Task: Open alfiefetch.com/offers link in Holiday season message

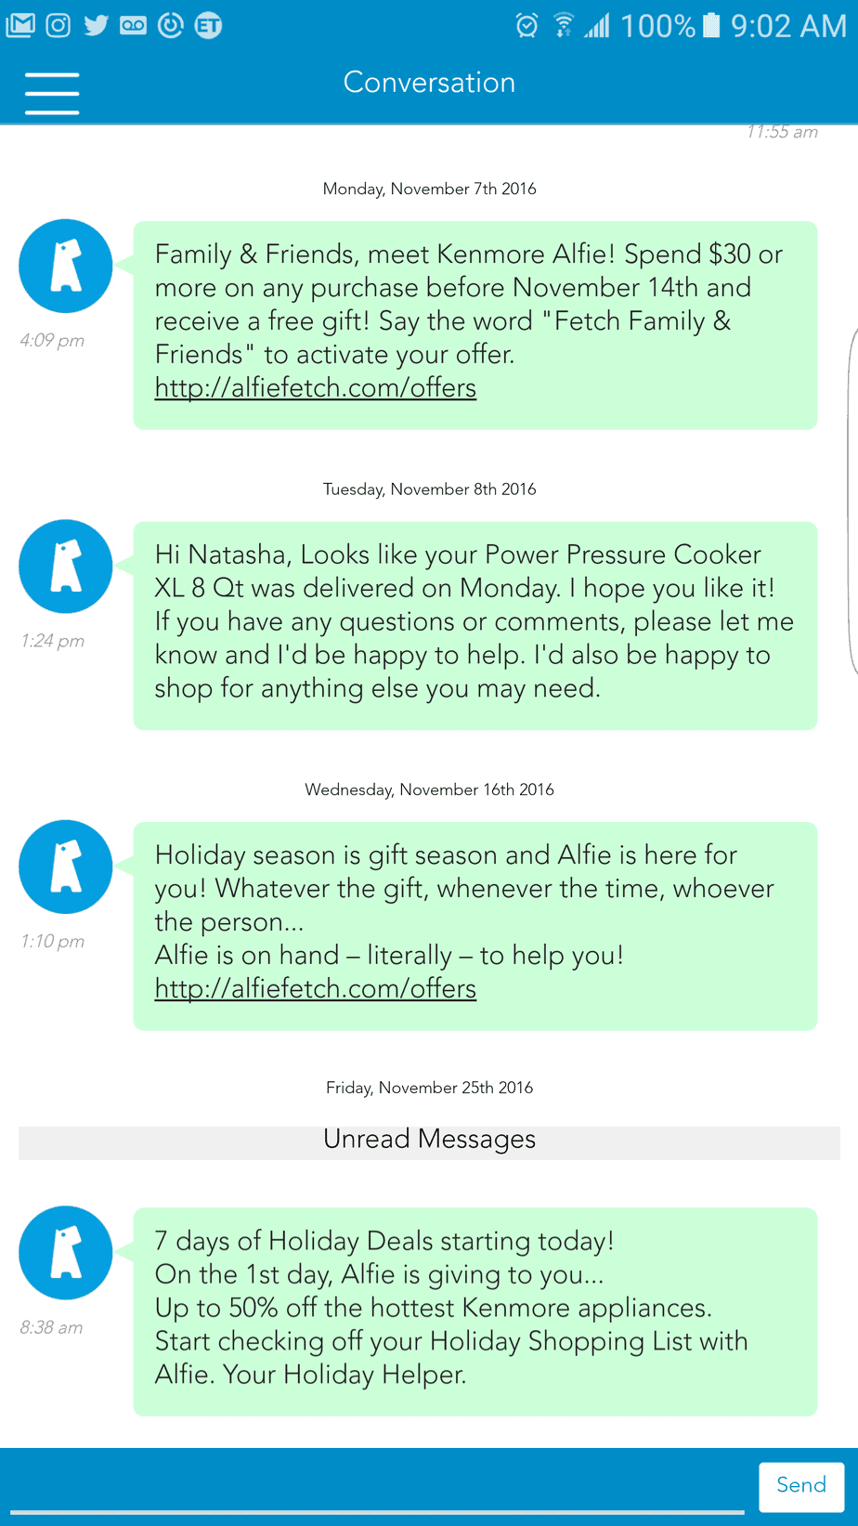Action: pyautogui.click(x=316, y=989)
